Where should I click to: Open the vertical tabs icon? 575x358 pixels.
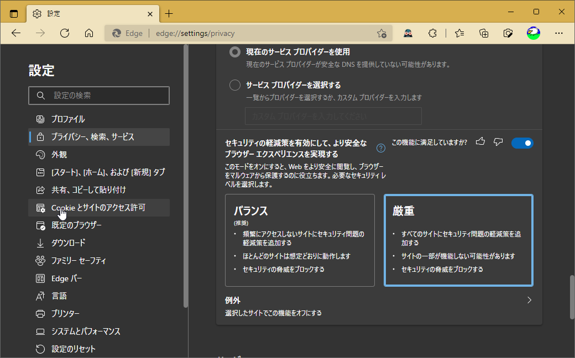click(13, 14)
